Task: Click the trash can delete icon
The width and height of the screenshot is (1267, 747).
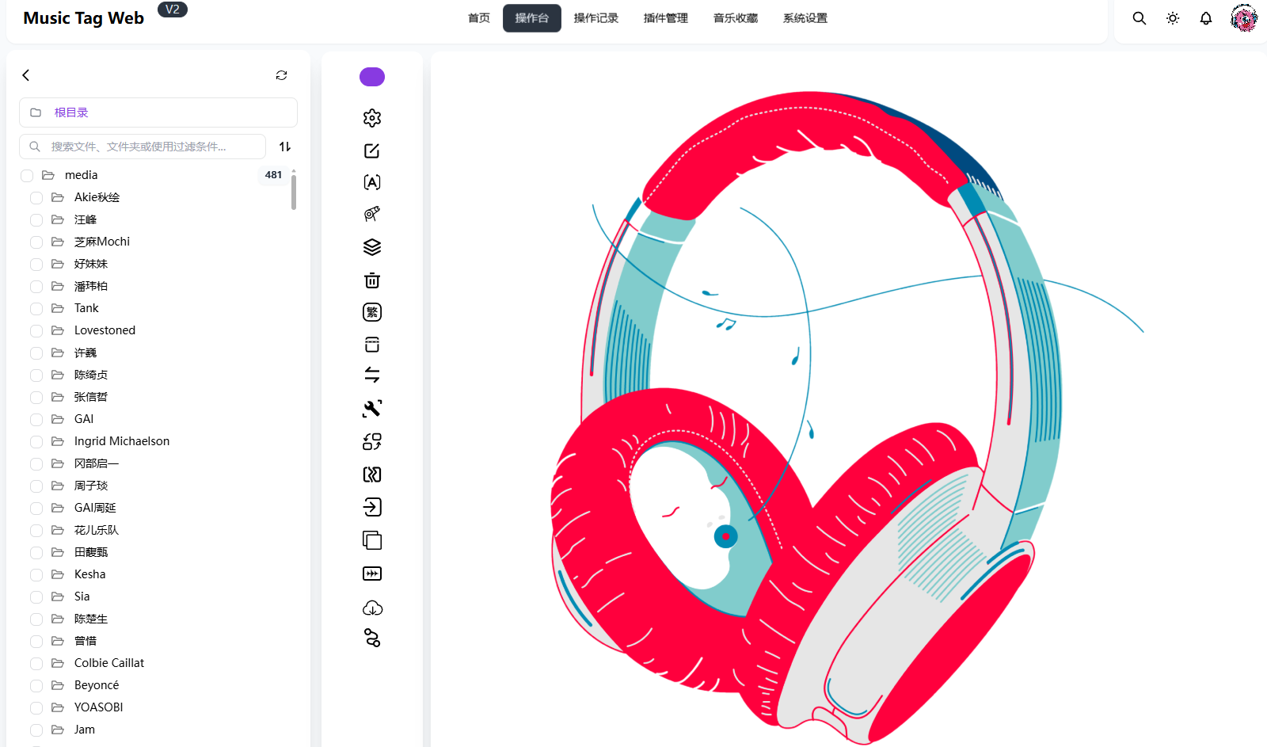Action: [x=372, y=280]
